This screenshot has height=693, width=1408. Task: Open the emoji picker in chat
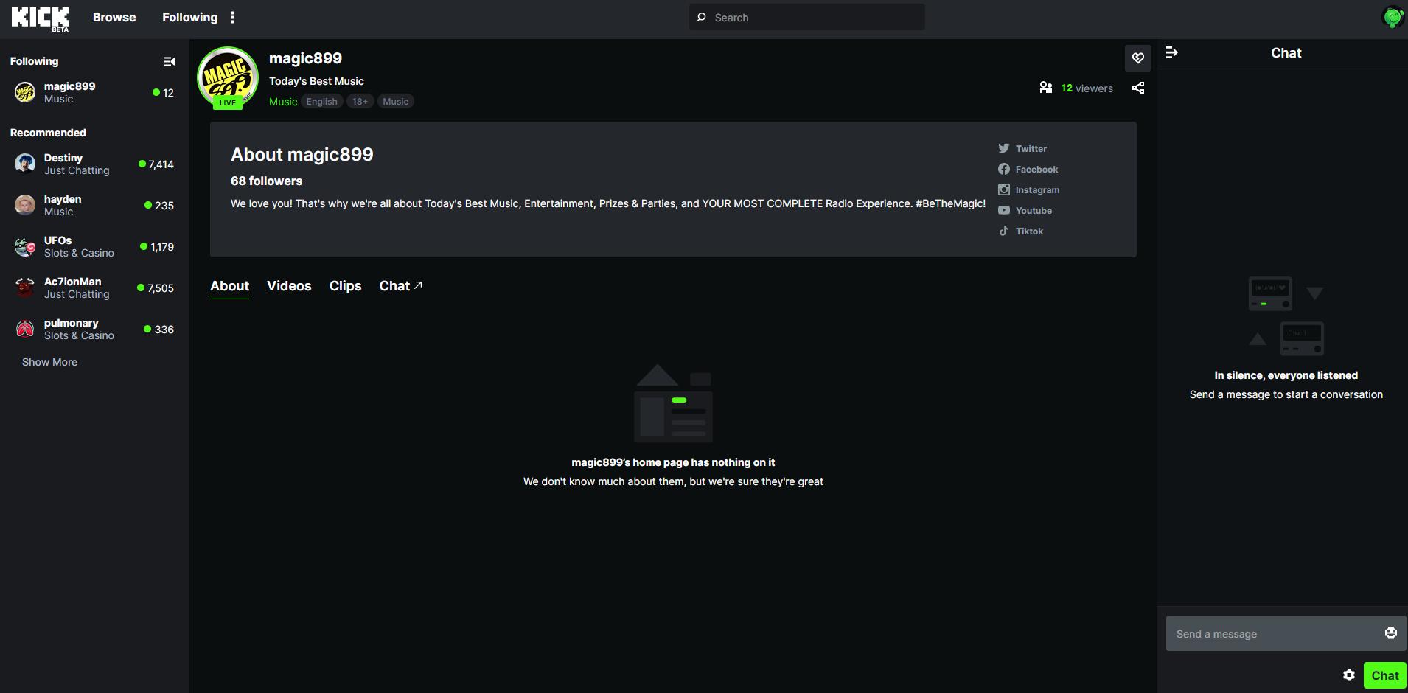[x=1390, y=633]
